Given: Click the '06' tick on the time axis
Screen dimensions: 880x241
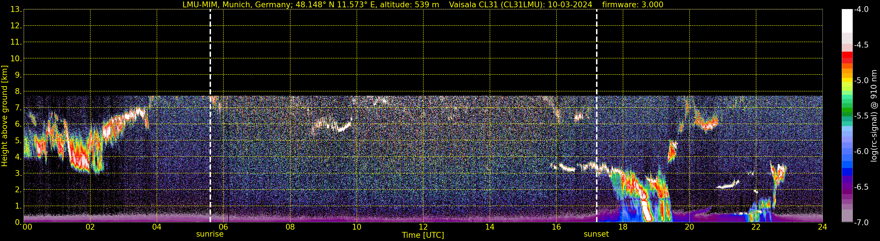Looking at the screenshot, I should [223, 227].
